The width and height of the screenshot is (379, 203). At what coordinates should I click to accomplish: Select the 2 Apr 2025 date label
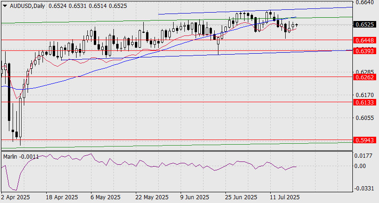point(15,197)
